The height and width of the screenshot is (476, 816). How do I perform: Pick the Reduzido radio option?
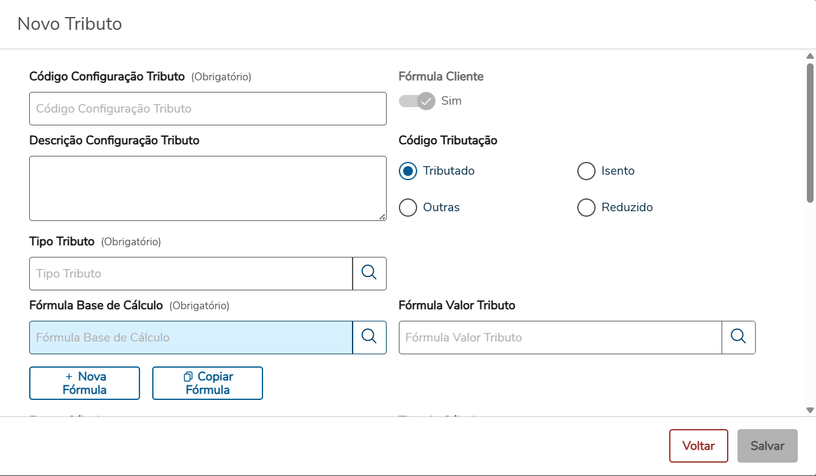(586, 208)
